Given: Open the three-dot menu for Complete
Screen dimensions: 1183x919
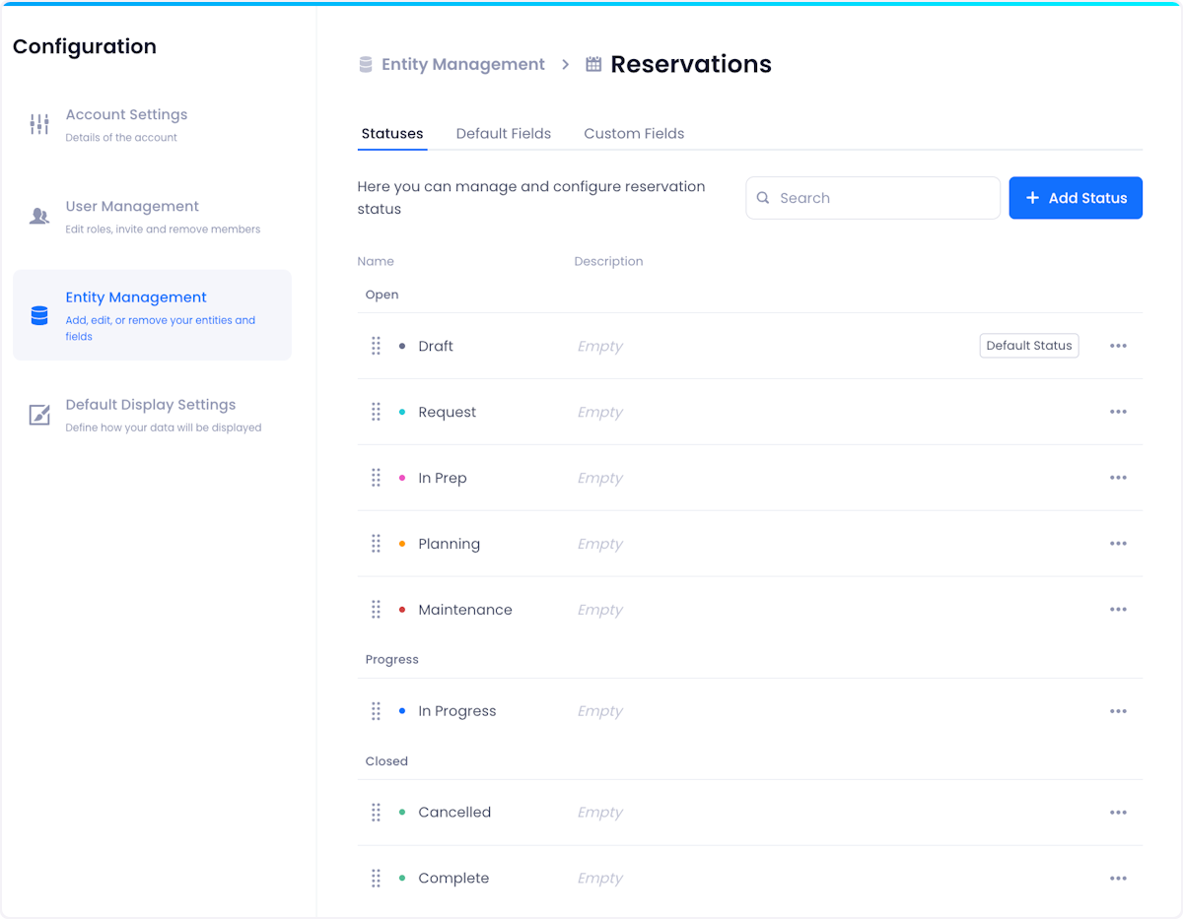Looking at the screenshot, I should point(1118,879).
